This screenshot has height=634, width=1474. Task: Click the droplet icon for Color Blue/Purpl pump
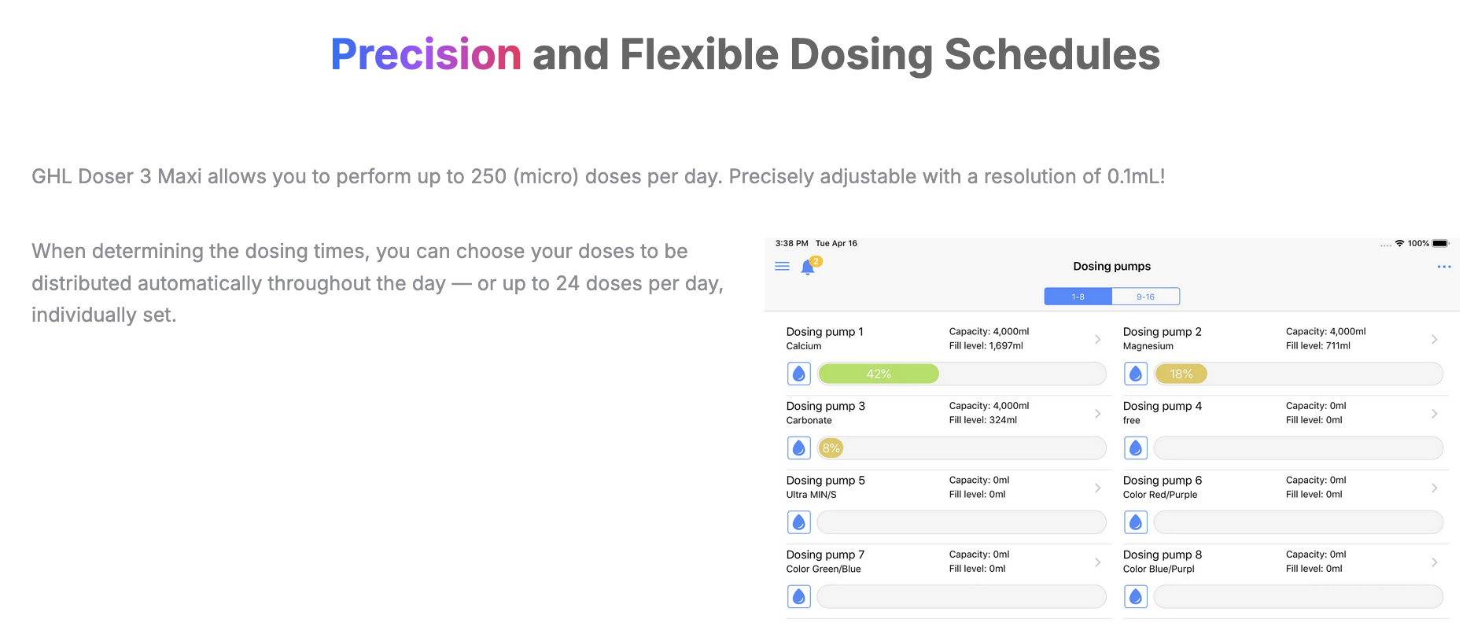[x=1136, y=597]
